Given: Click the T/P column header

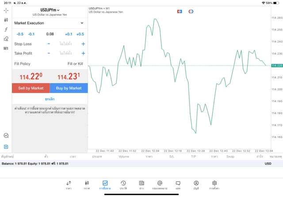Looking at the screenshot, I should [194, 156].
